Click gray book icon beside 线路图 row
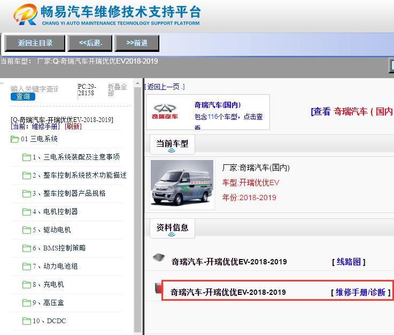Screen dimensions: 394x335 [x=159, y=258]
